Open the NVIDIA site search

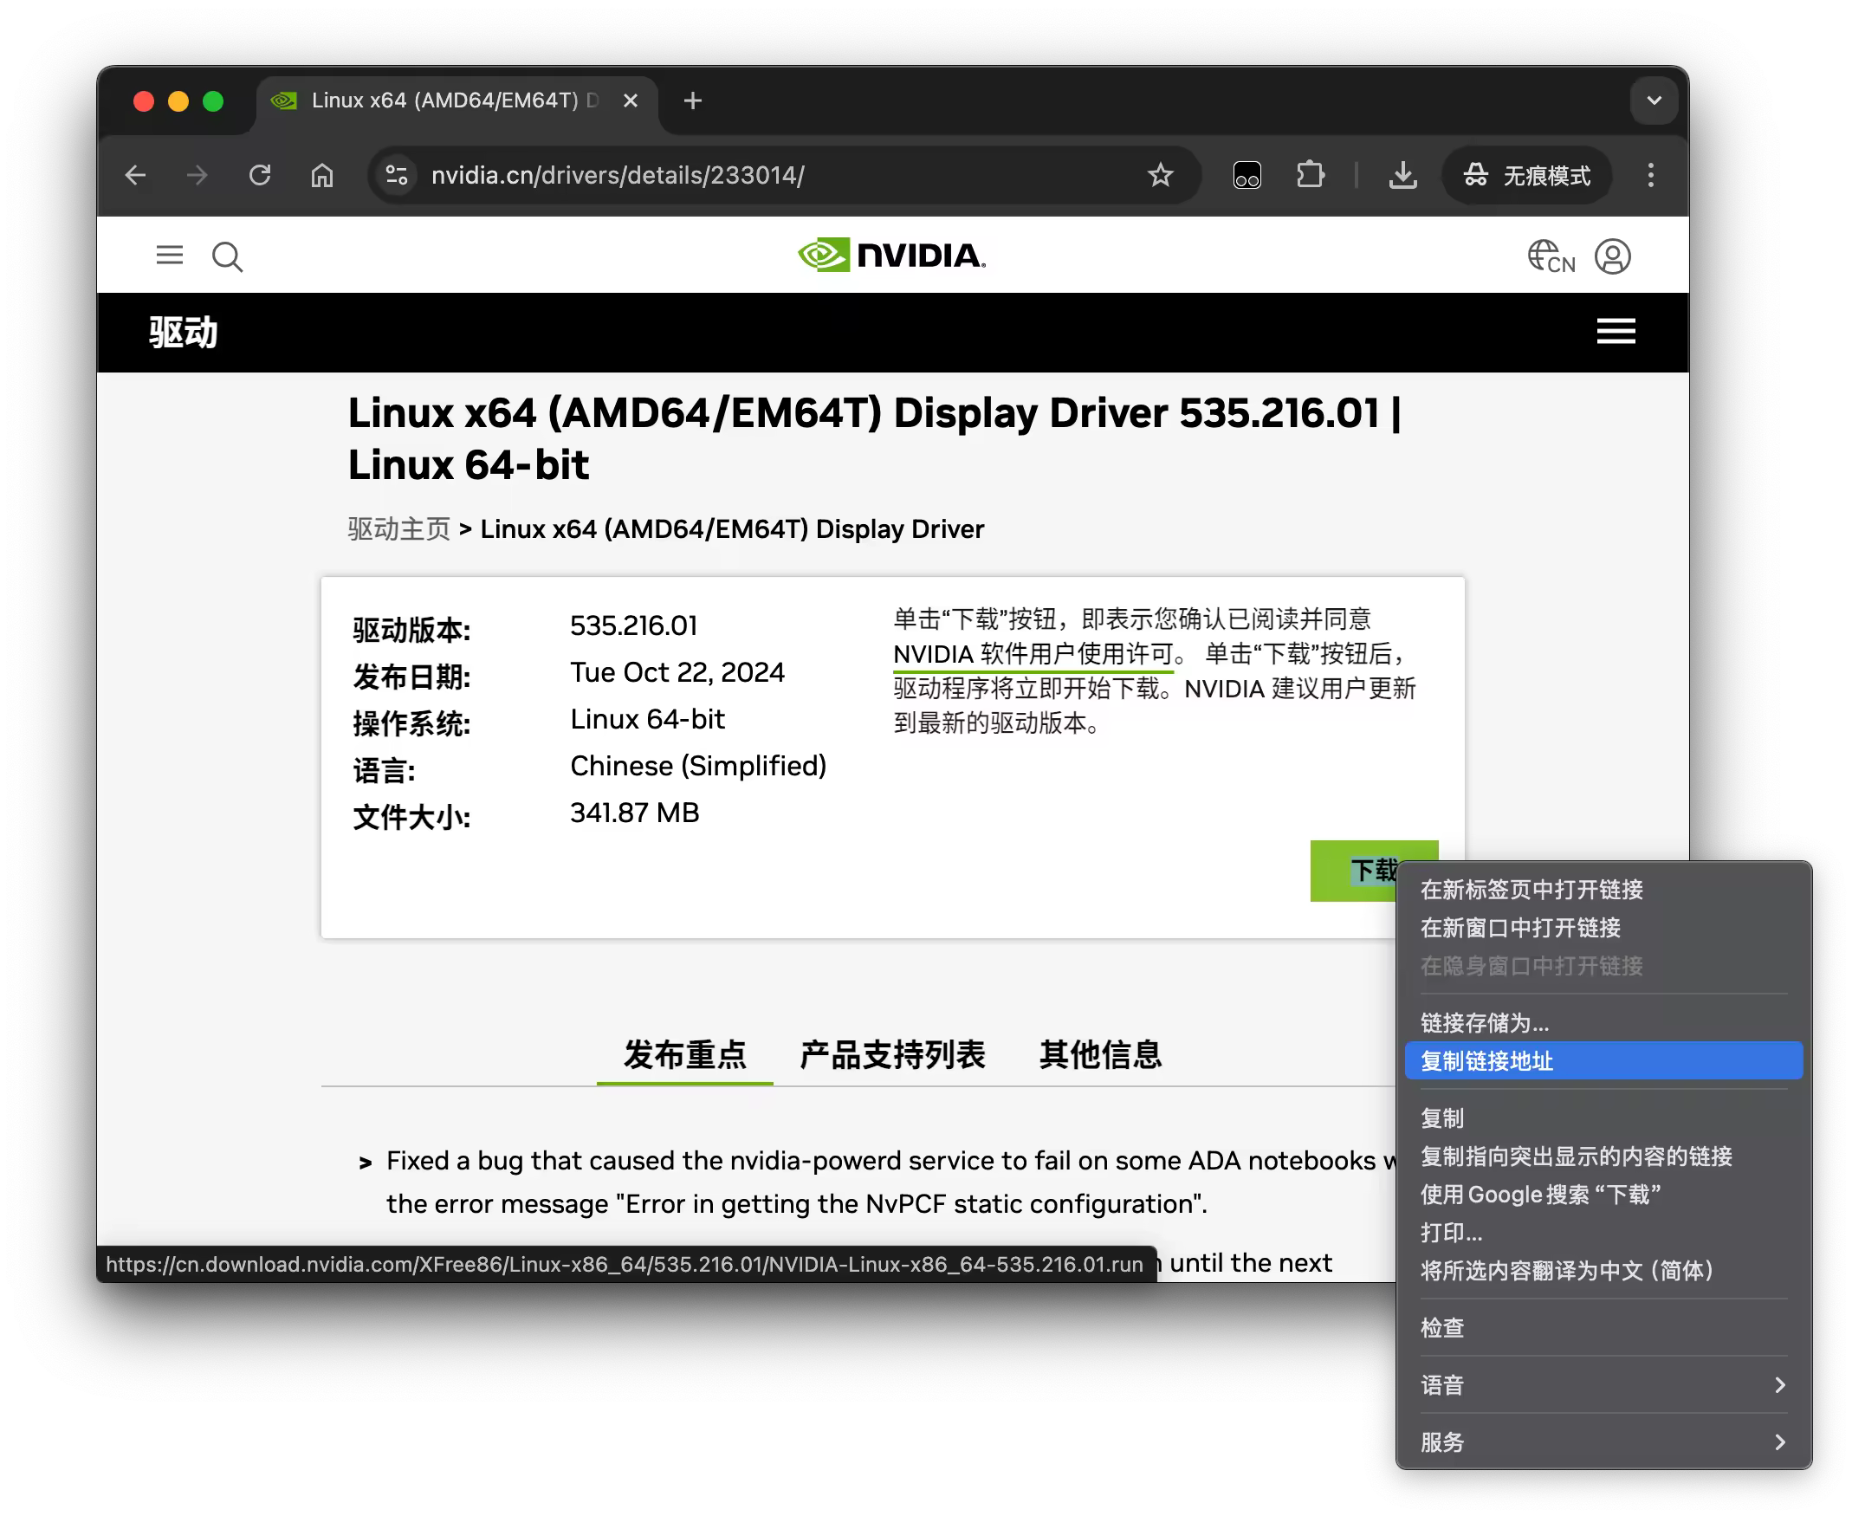tap(227, 256)
